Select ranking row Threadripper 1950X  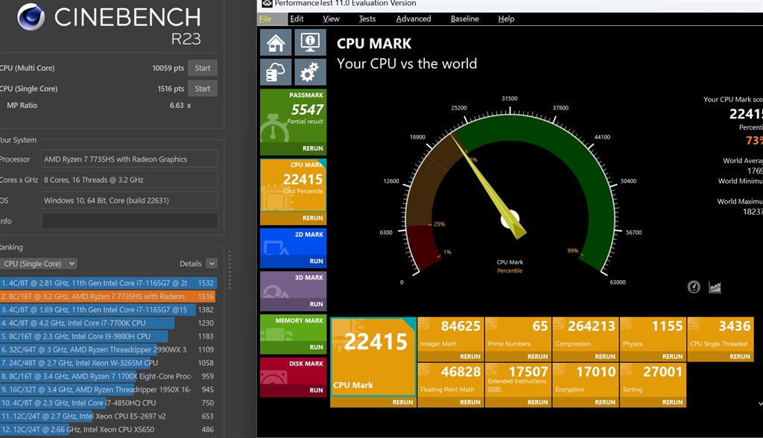pos(108,390)
